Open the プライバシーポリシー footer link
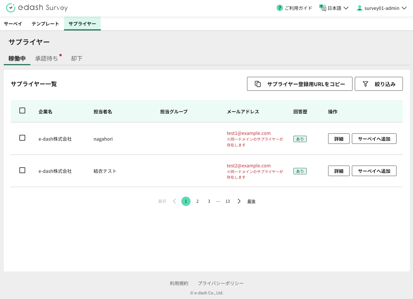 [x=221, y=283]
